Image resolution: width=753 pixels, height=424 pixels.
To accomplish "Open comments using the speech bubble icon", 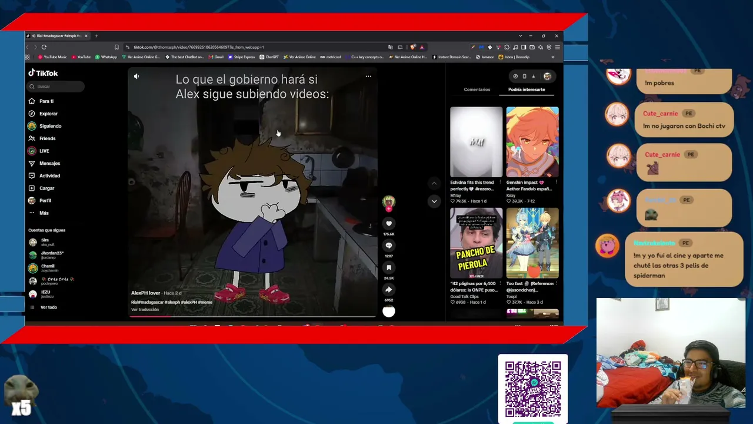I will [x=389, y=246].
